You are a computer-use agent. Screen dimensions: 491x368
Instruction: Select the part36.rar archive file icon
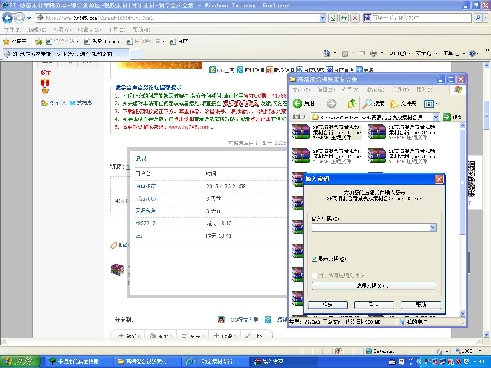377,132
